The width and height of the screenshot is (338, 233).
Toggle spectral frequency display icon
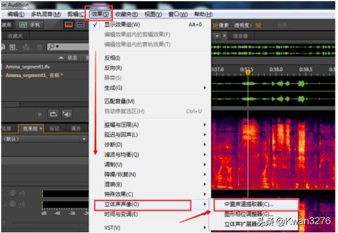[69, 25]
